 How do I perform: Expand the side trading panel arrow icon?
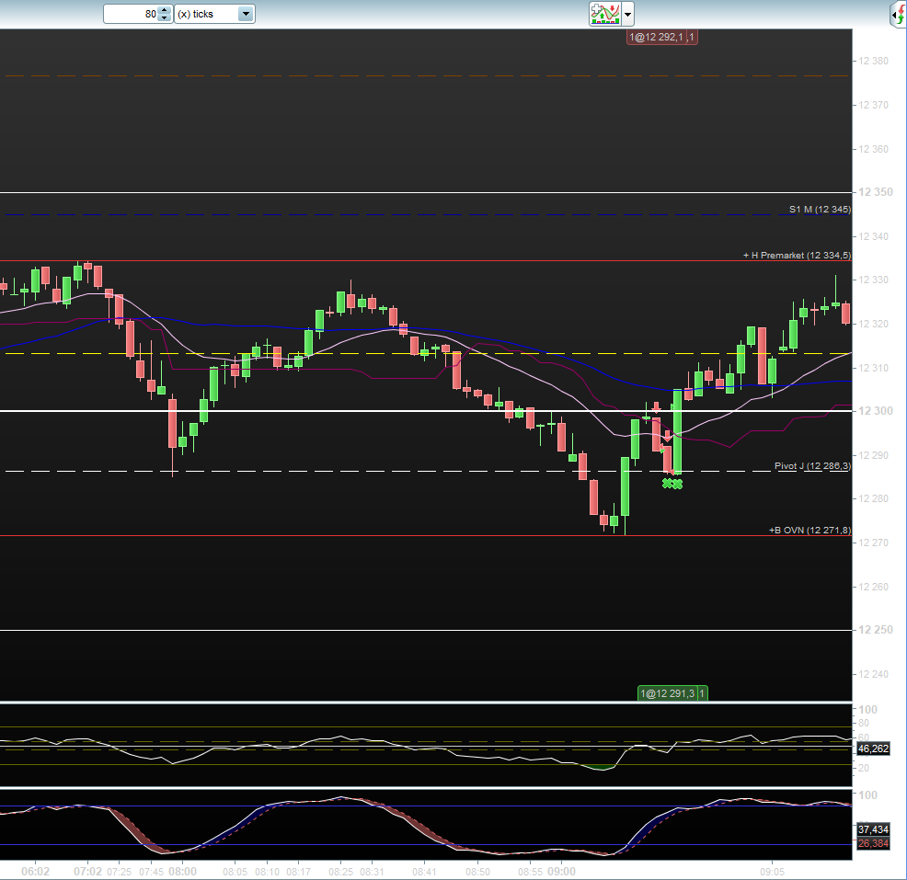click(x=899, y=14)
